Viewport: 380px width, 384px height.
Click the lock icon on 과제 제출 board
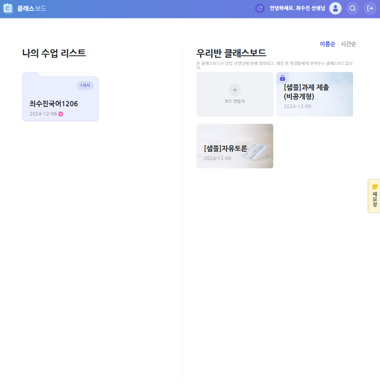click(x=283, y=78)
